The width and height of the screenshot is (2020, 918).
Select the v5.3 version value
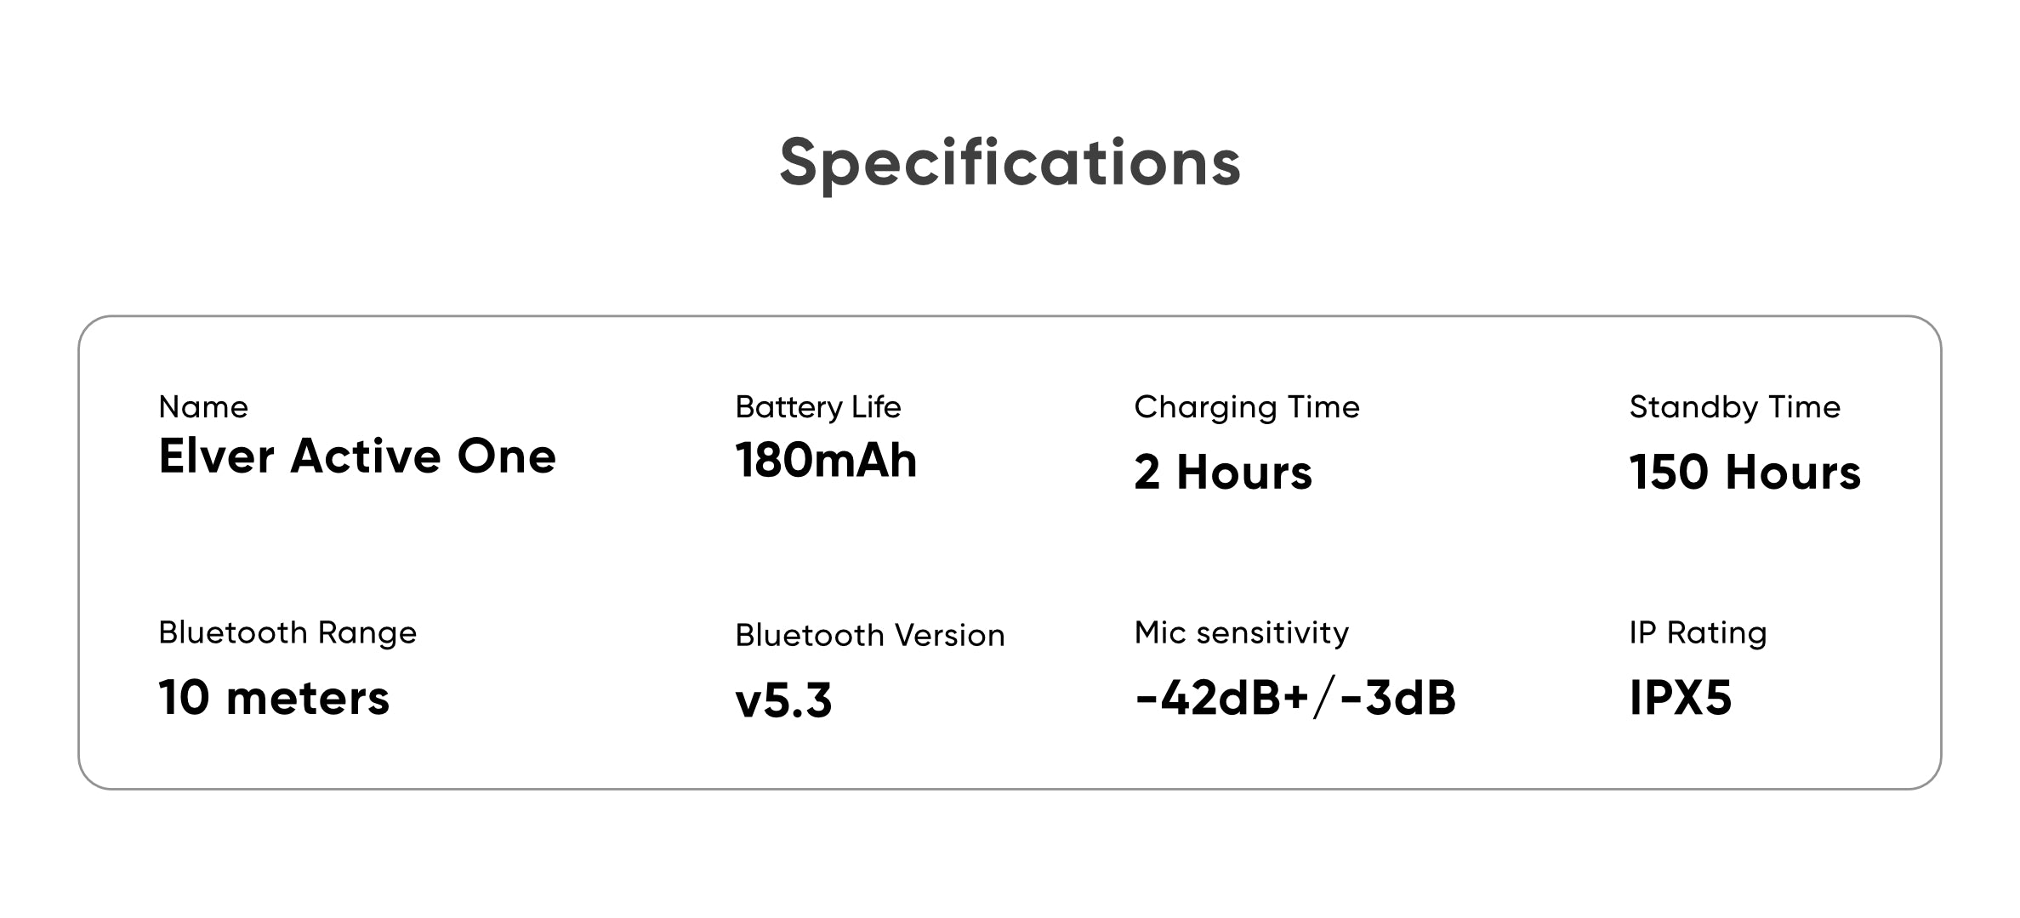(x=783, y=701)
